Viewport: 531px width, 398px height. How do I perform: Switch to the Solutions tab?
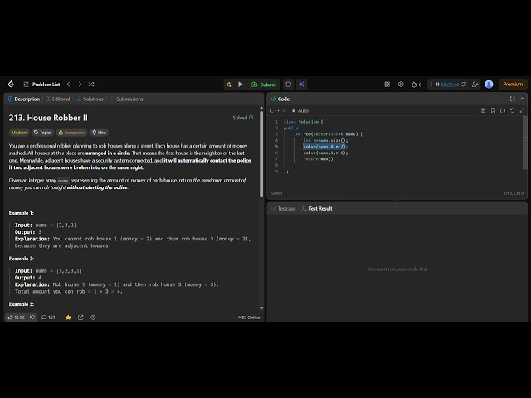[90, 99]
